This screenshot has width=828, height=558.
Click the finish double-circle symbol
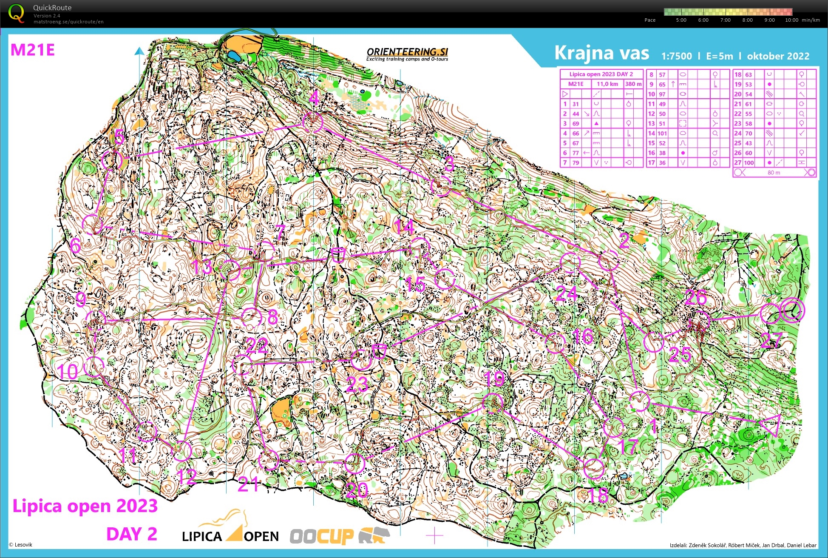pyautogui.click(x=792, y=310)
